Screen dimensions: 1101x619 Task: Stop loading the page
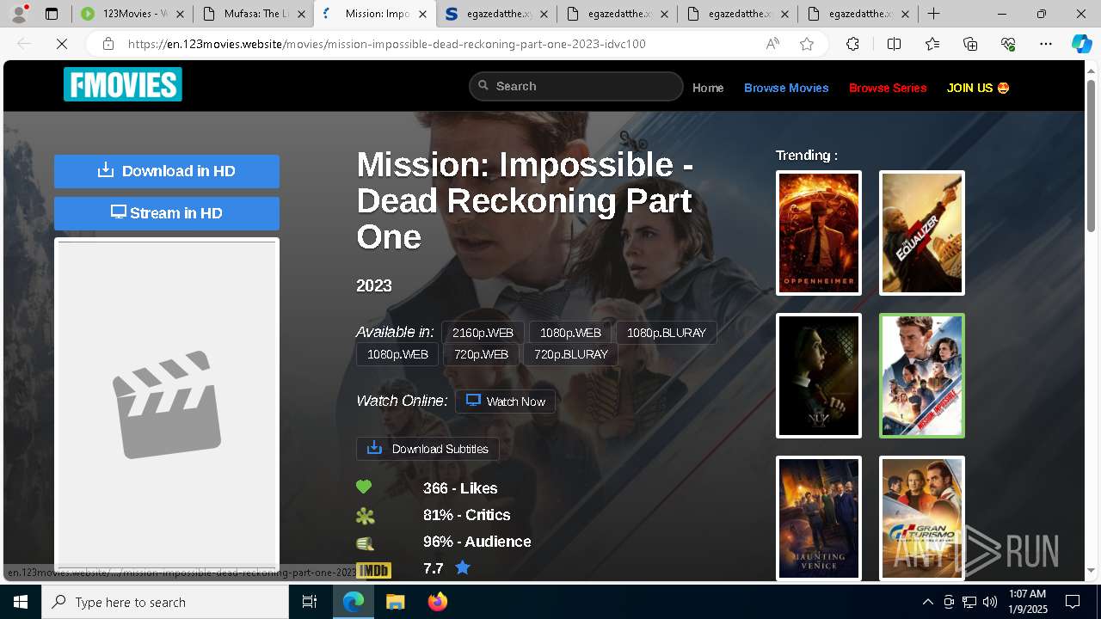click(62, 44)
